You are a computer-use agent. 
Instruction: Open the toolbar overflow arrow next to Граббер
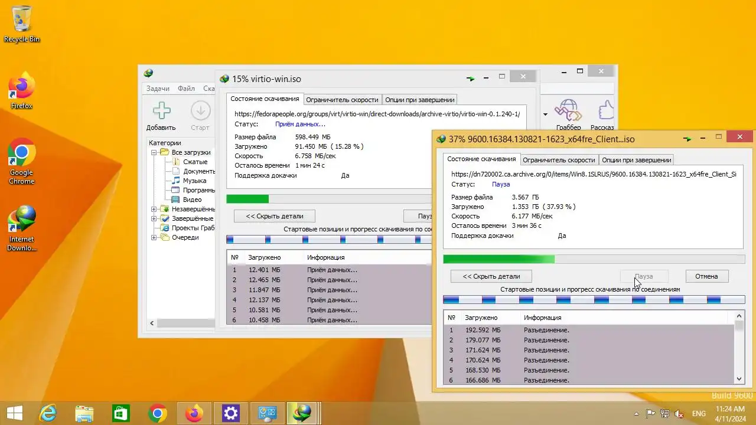545,115
